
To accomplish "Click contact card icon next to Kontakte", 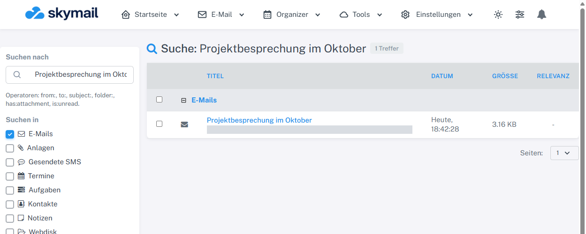I will tap(21, 204).
